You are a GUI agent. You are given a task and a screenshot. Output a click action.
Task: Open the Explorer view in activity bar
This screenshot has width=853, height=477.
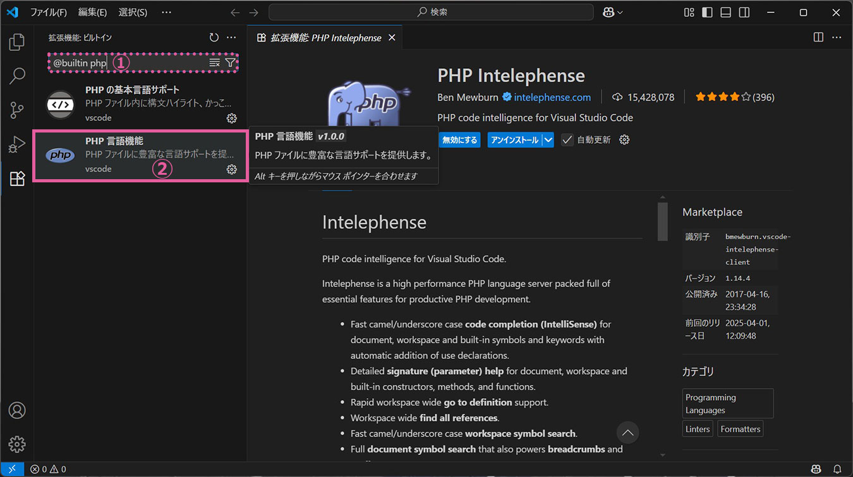[x=17, y=42]
